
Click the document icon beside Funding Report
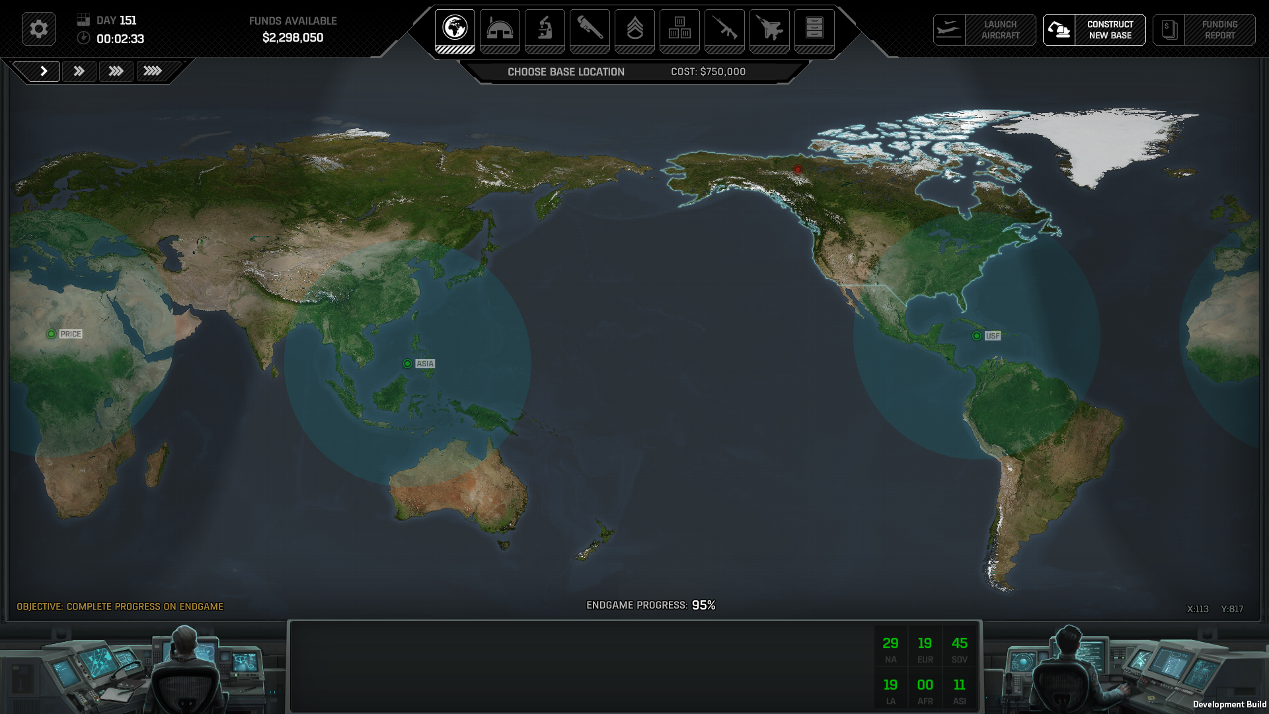coord(1169,30)
